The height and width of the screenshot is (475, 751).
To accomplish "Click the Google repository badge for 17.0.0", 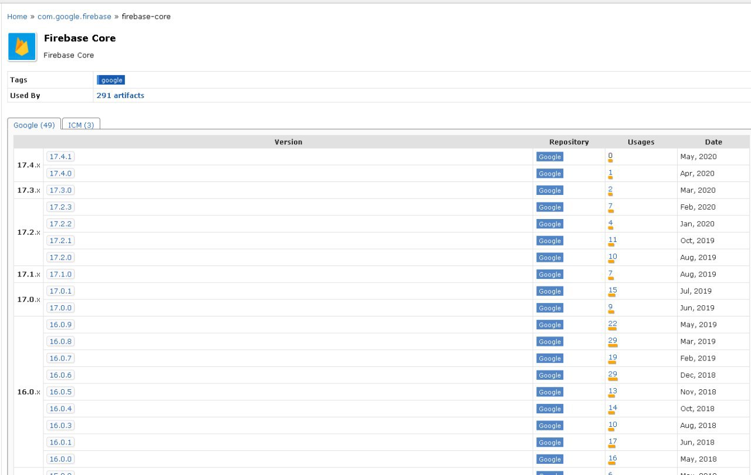I will 550,308.
